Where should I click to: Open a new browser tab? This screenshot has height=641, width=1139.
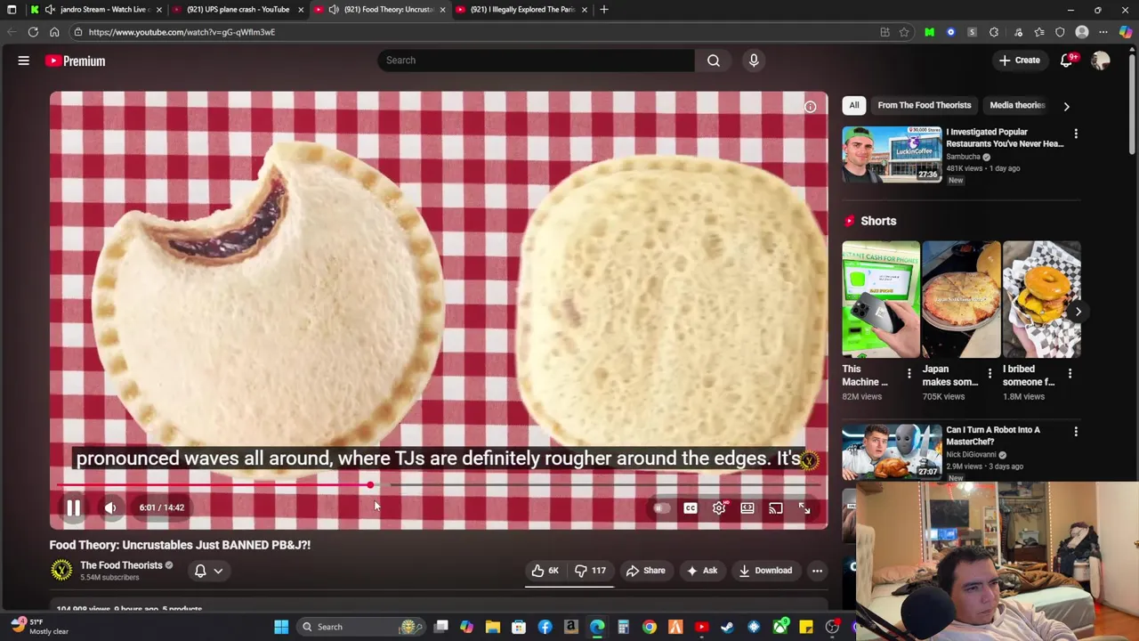pos(604,9)
